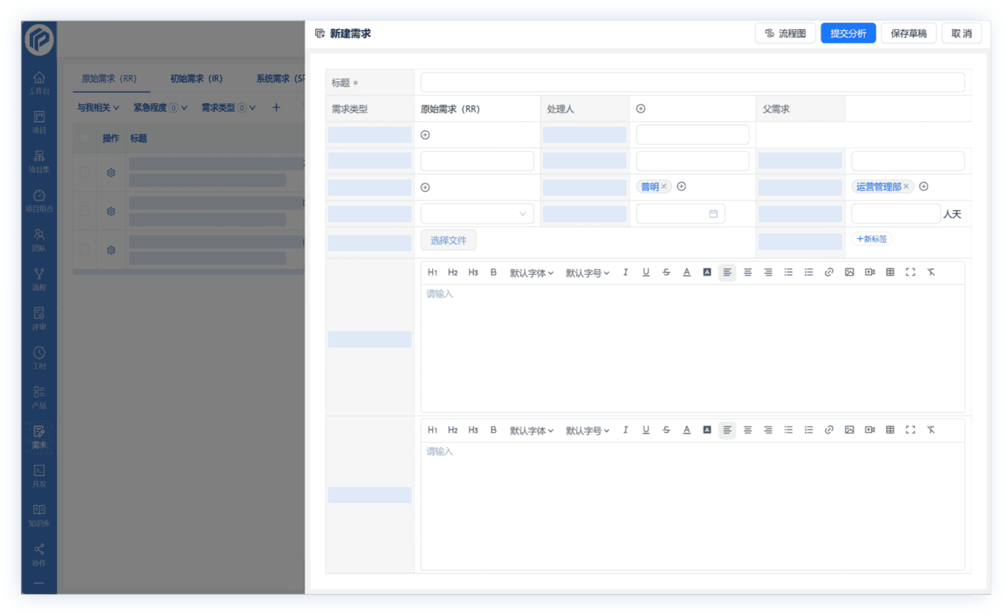Check the third requirement row checkbox
Image resolution: width=1006 pixels, height=615 pixels.
coord(84,249)
